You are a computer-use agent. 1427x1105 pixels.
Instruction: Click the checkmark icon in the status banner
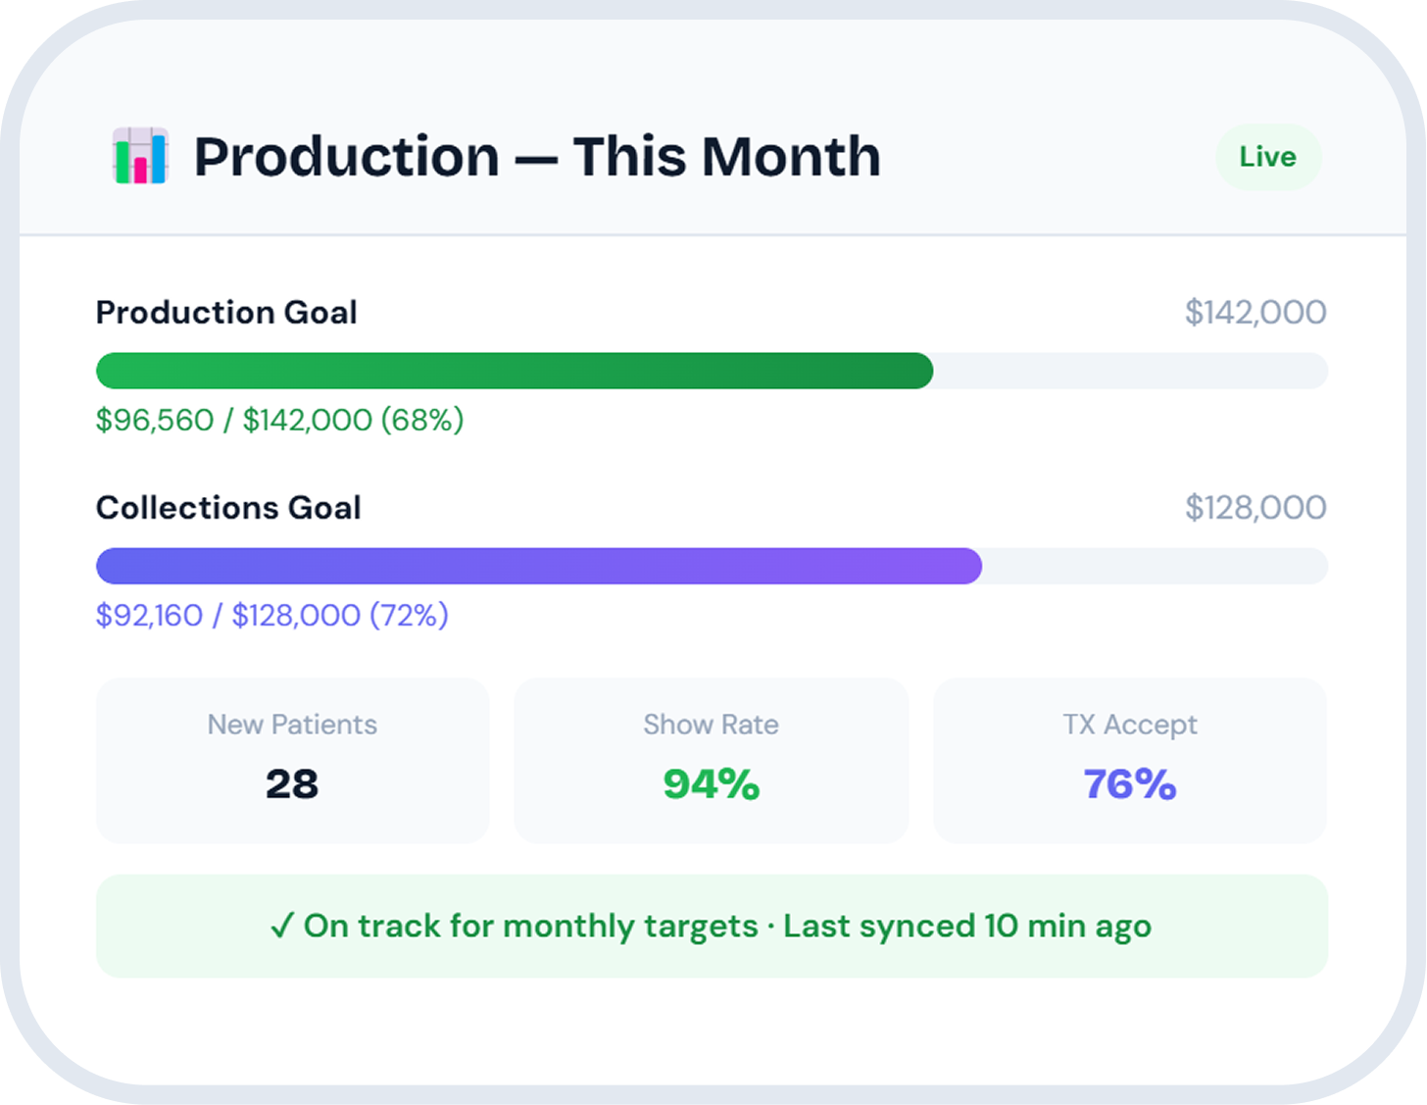(x=282, y=926)
